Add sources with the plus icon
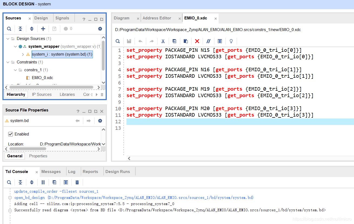This screenshot has width=354, height=224. tap(43, 29)
